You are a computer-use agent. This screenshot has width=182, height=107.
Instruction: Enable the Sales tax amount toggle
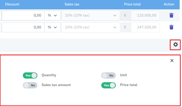pos(30,85)
